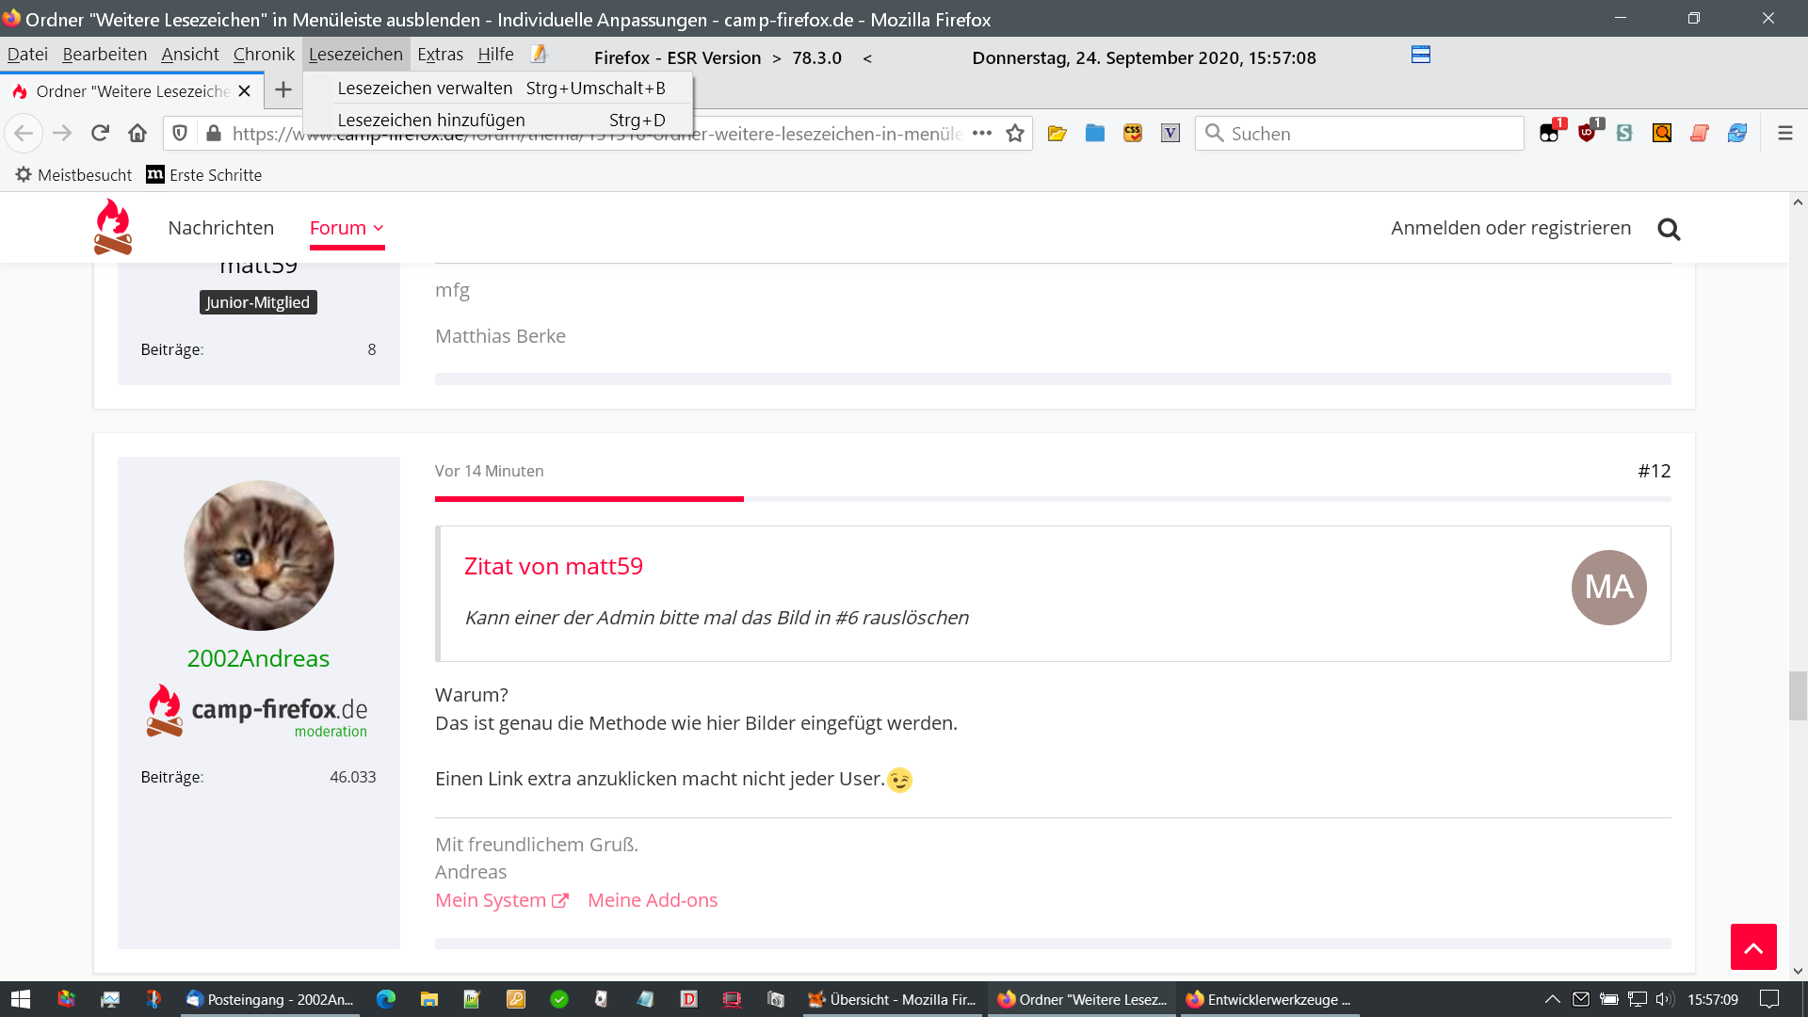Show hidden system tray icons chevron
The image size is (1808, 1017).
point(1552,999)
